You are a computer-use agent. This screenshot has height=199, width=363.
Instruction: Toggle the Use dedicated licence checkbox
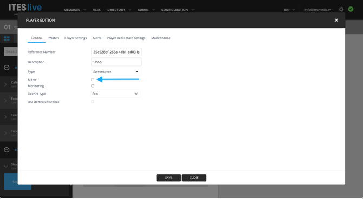pyautogui.click(x=93, y=102)
